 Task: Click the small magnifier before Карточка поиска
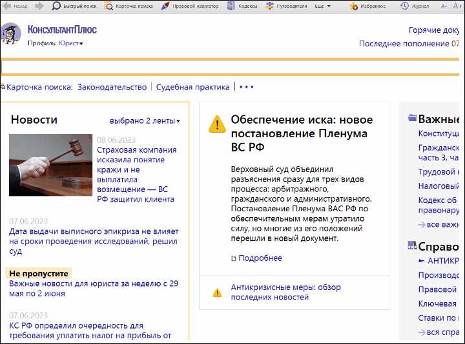3,87
